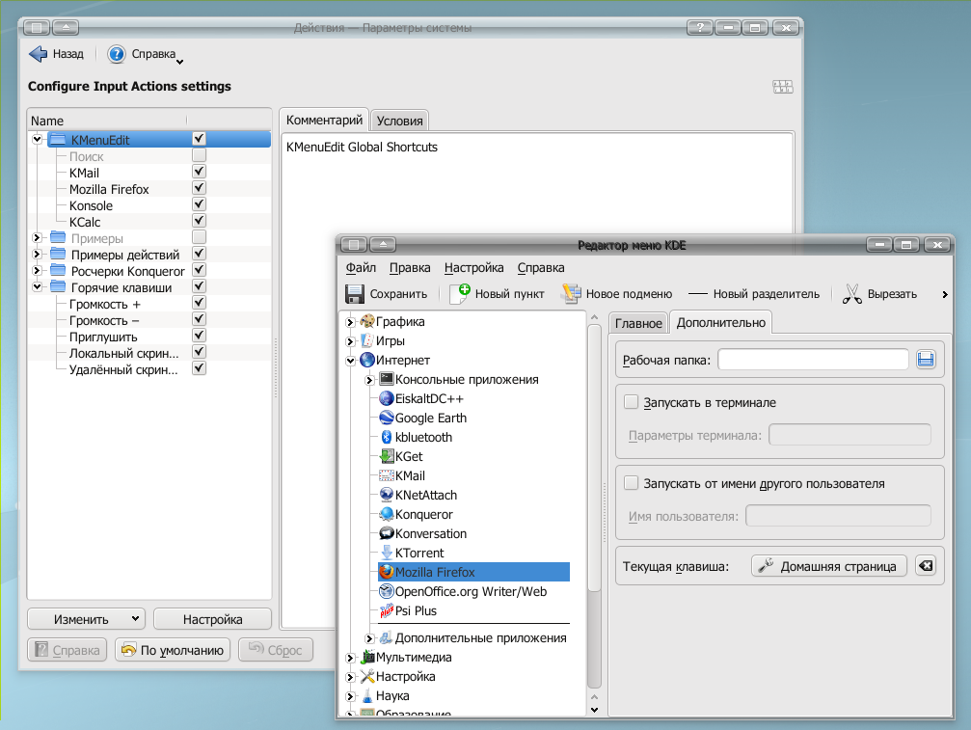Select Psi Plus entry icon
The image size is (971, 730).
tap(387, 610)
